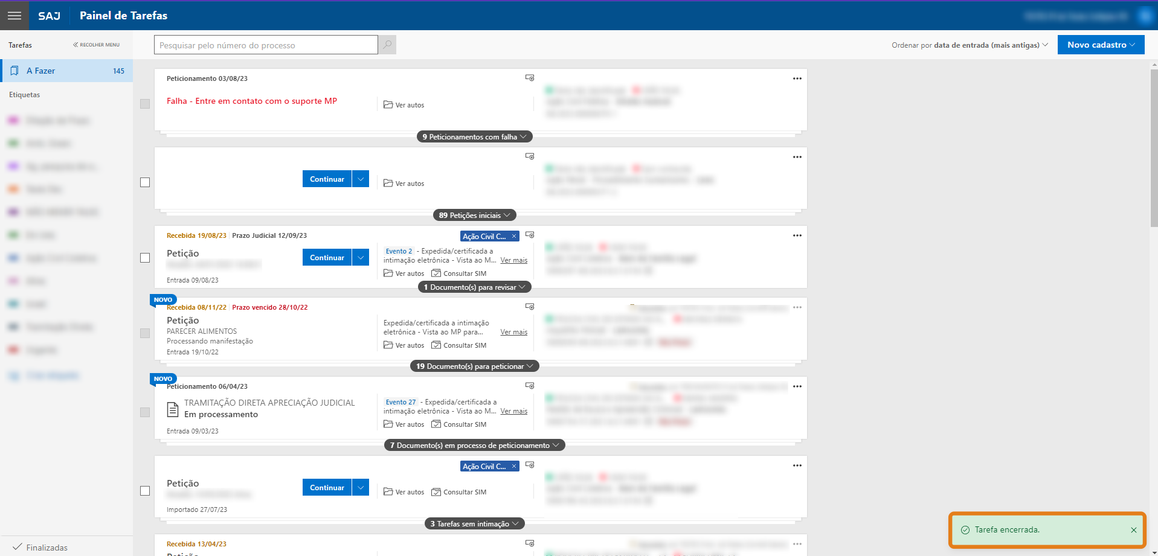Viewport: 1158px width, 556px height.
Task: Remove the Ação Civil tag on the Prazo Judicial card
Action: pos(514,236)
